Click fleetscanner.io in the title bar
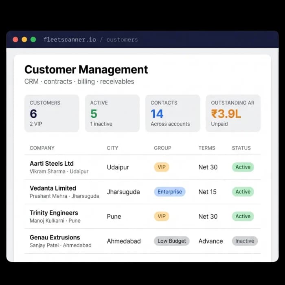285x285 pixels. 70,39
